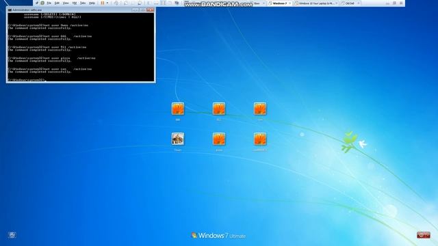Pause the virtual machine from toolbar
Image resolution: width=438 pixels, height=246 pixels.
[x=102, y=3]
